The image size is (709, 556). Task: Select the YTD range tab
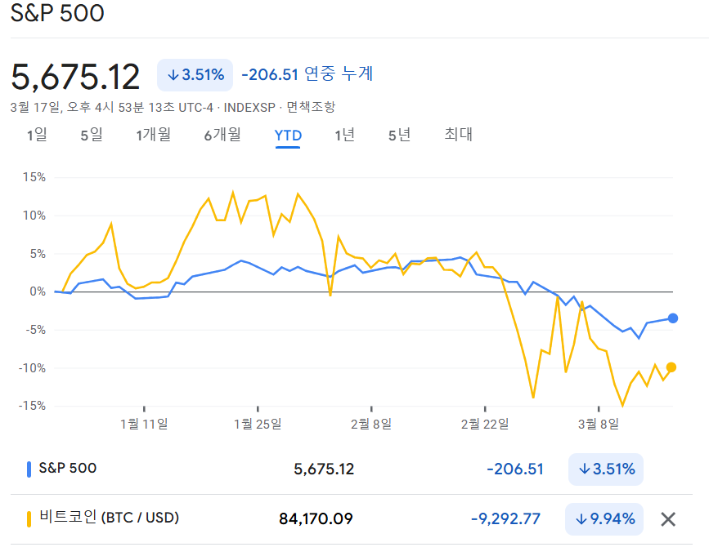click(288, 136)
